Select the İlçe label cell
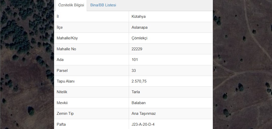The image size is (272, 129). pyautogui.click(x=92, y=27)
